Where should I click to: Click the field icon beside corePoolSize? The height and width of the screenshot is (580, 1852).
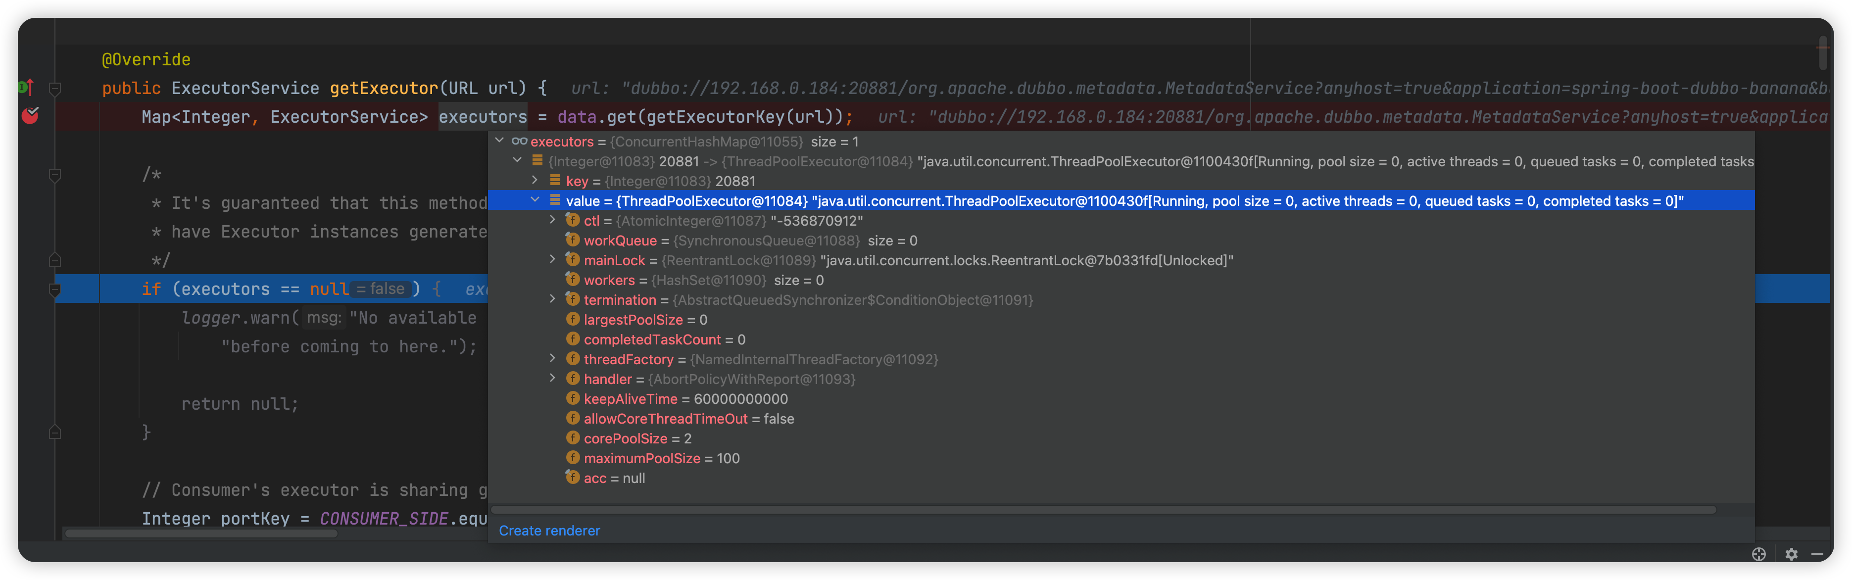[572, 437]
